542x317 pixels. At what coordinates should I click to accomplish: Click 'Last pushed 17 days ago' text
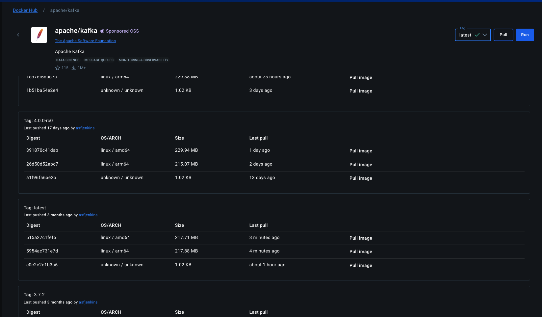(x=46, y=128)
